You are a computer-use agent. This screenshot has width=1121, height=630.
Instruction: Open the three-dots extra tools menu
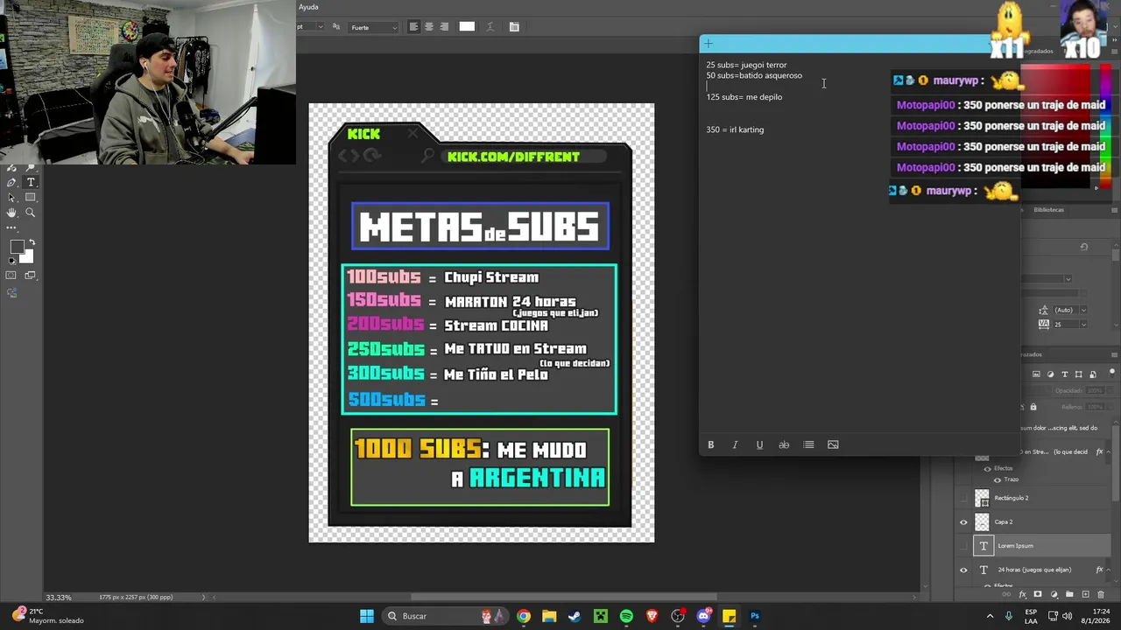pos(11,227)
